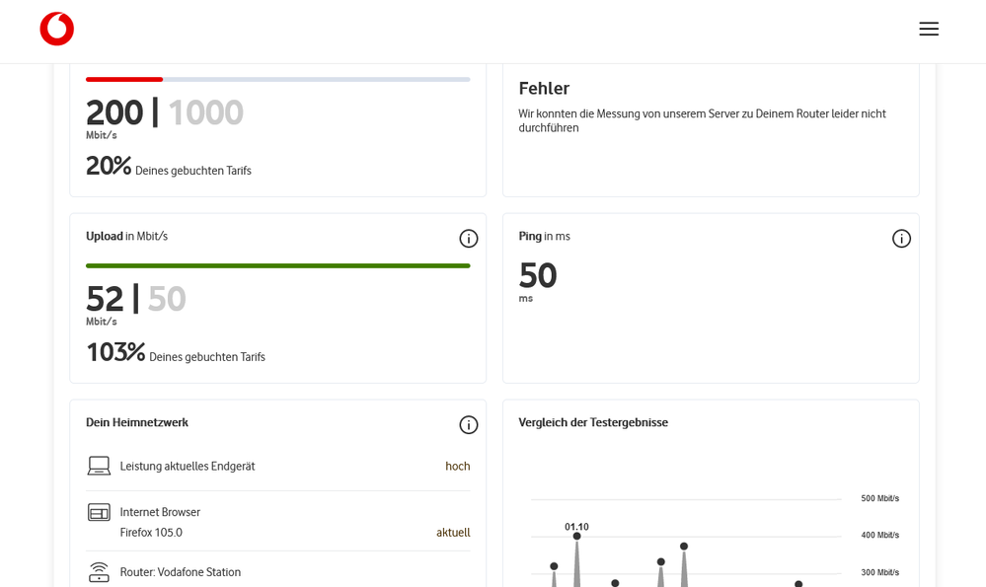Click the Fehler error heading

pos(544,89)
